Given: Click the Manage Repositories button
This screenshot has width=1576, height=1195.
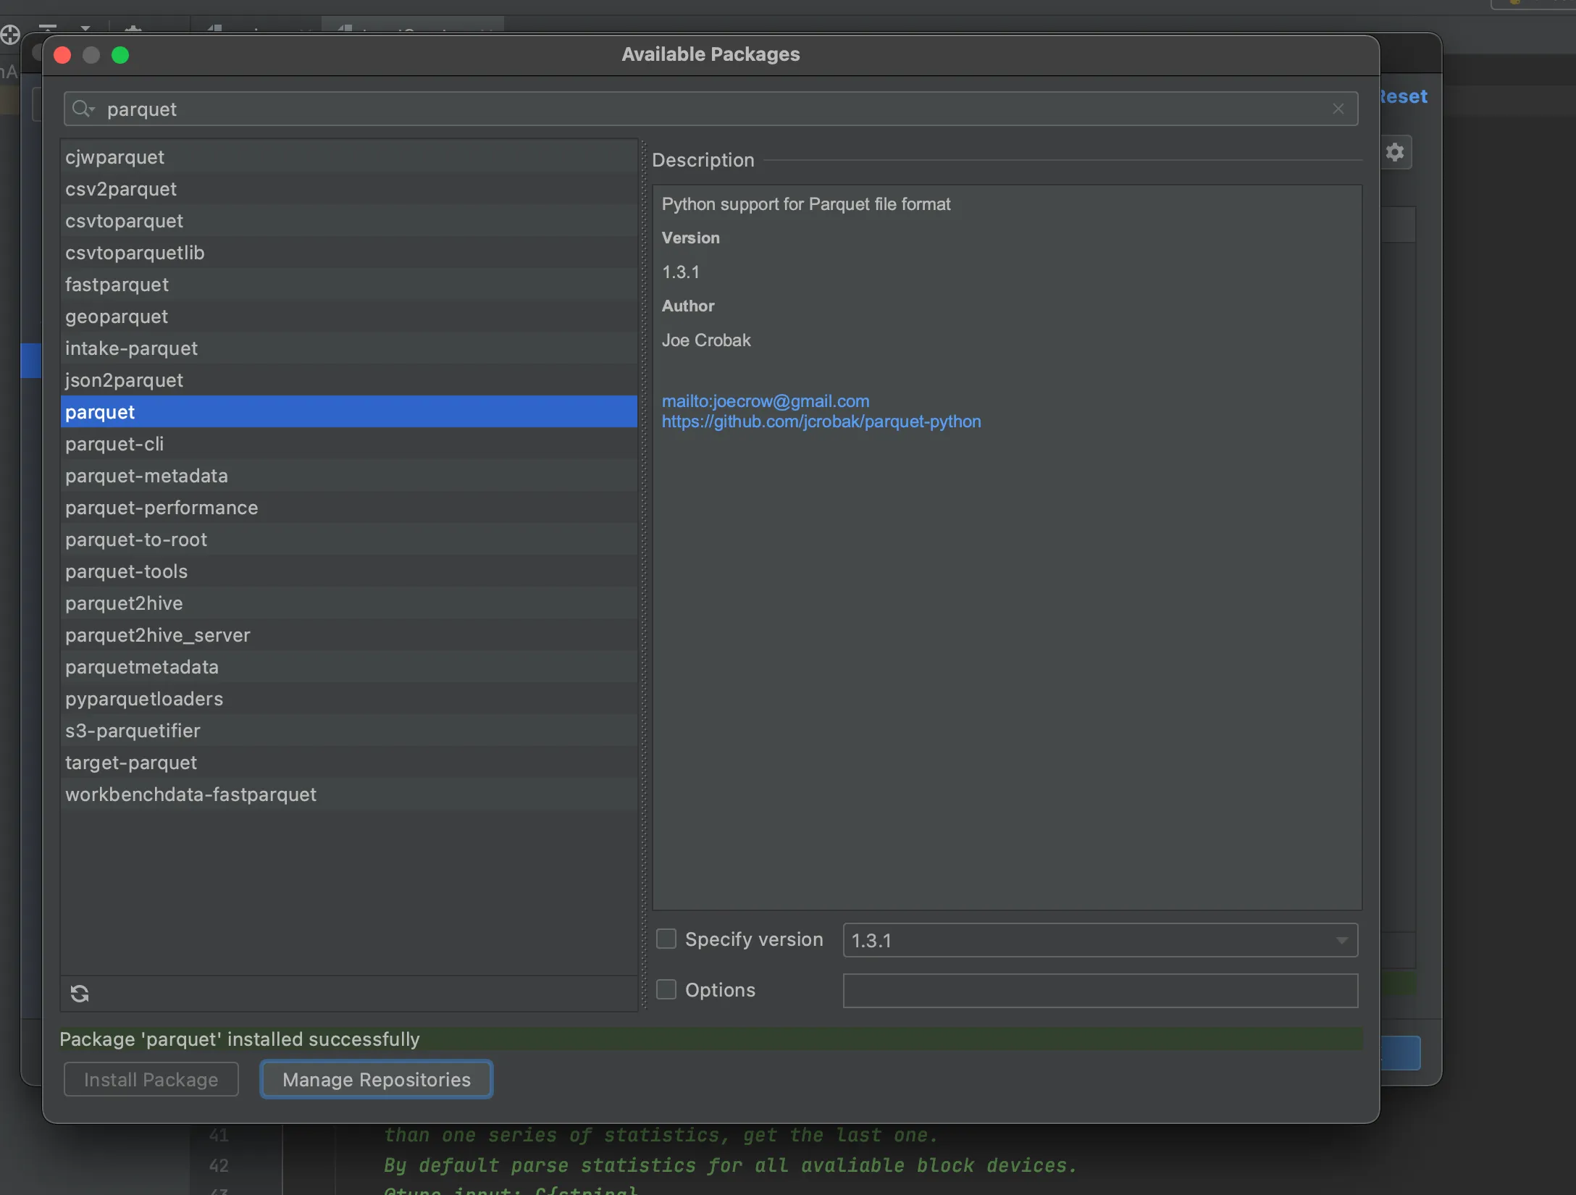Looking at the screenshot, I should coord(377,1079).
